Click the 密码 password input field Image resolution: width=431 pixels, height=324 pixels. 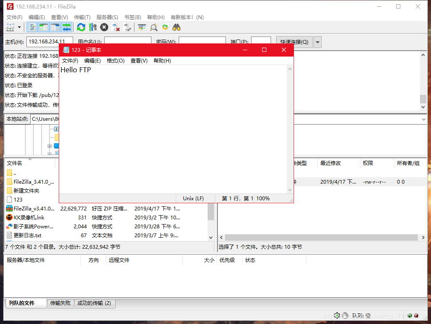(x=202, y=40)
